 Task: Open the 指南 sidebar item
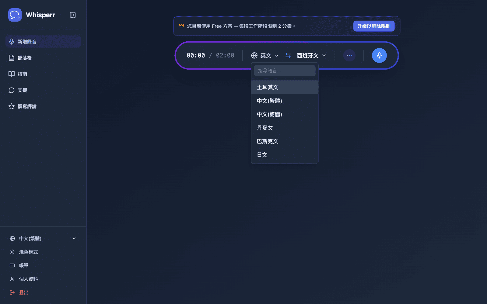click(x=43, y=74)
